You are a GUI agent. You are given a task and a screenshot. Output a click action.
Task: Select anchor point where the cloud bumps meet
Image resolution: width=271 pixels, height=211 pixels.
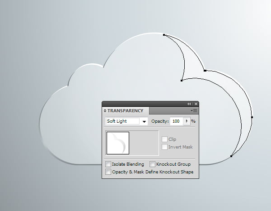pos(205,71)
